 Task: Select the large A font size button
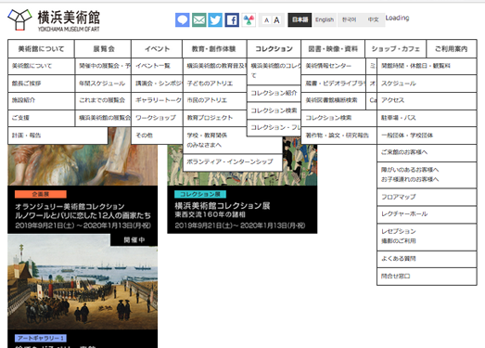click(276, 20)
